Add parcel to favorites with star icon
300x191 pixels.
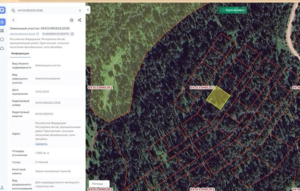pos(72,20)
